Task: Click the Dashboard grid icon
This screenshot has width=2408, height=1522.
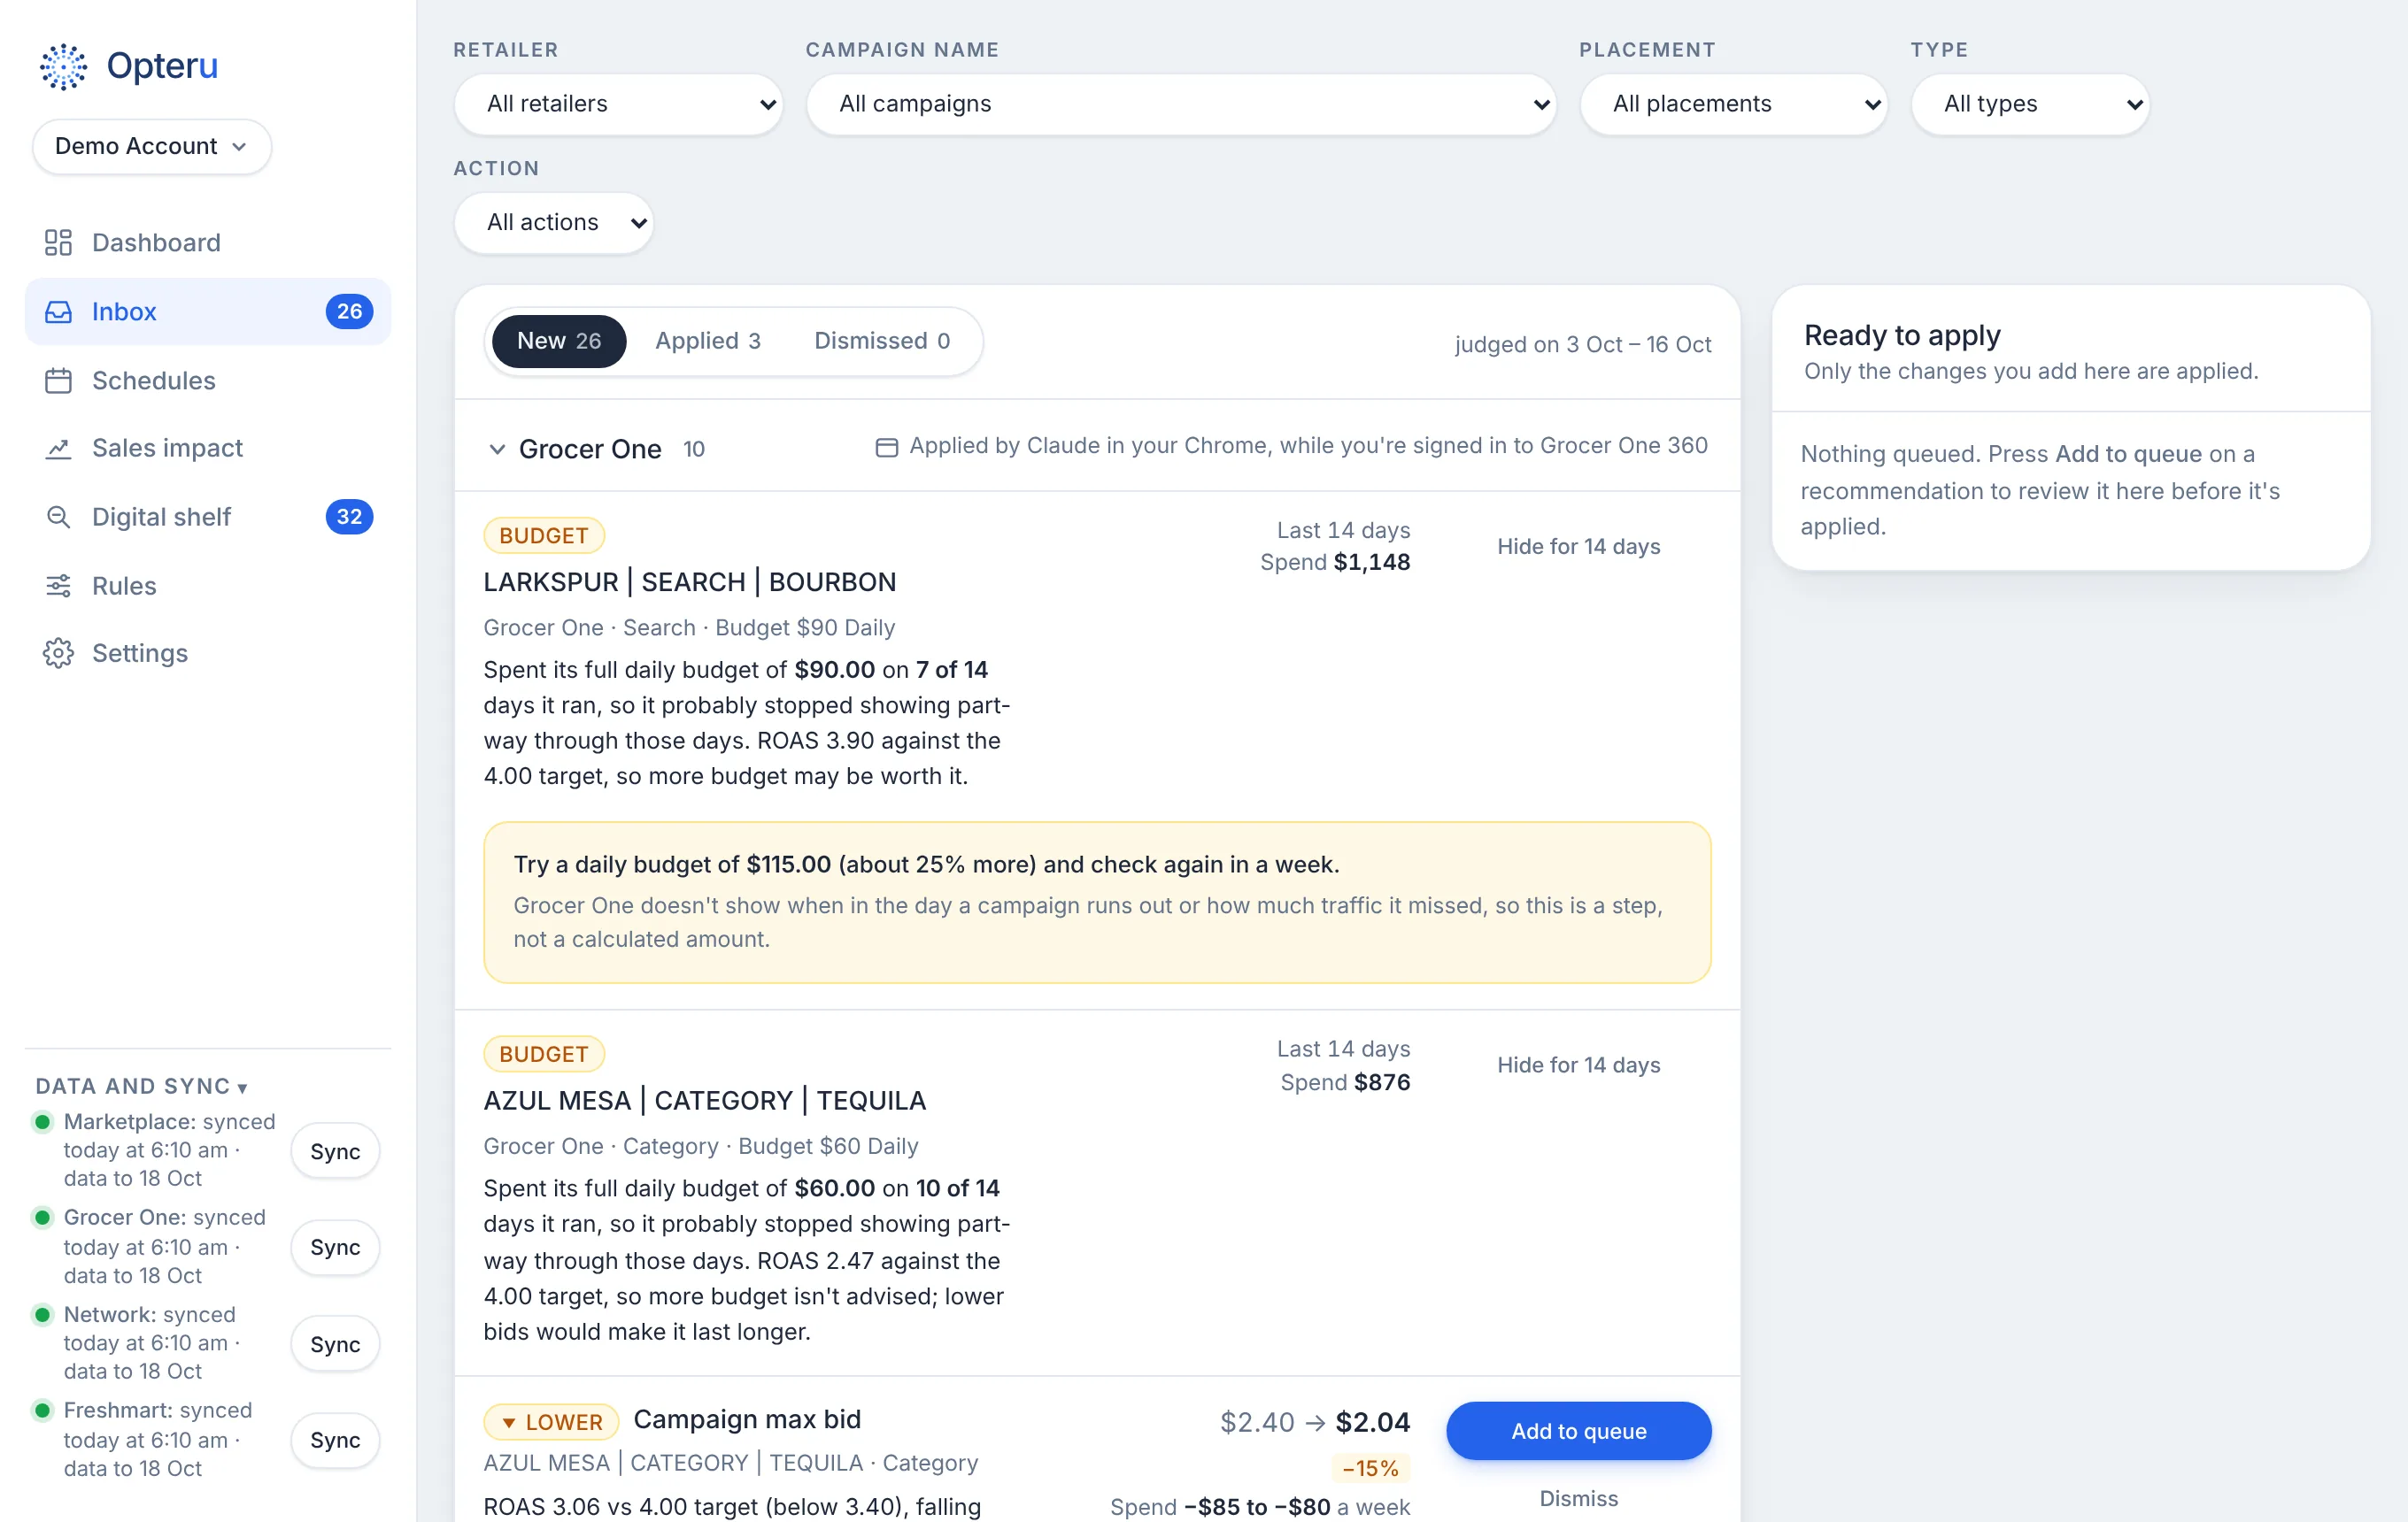Action: (x=58, y=242)
